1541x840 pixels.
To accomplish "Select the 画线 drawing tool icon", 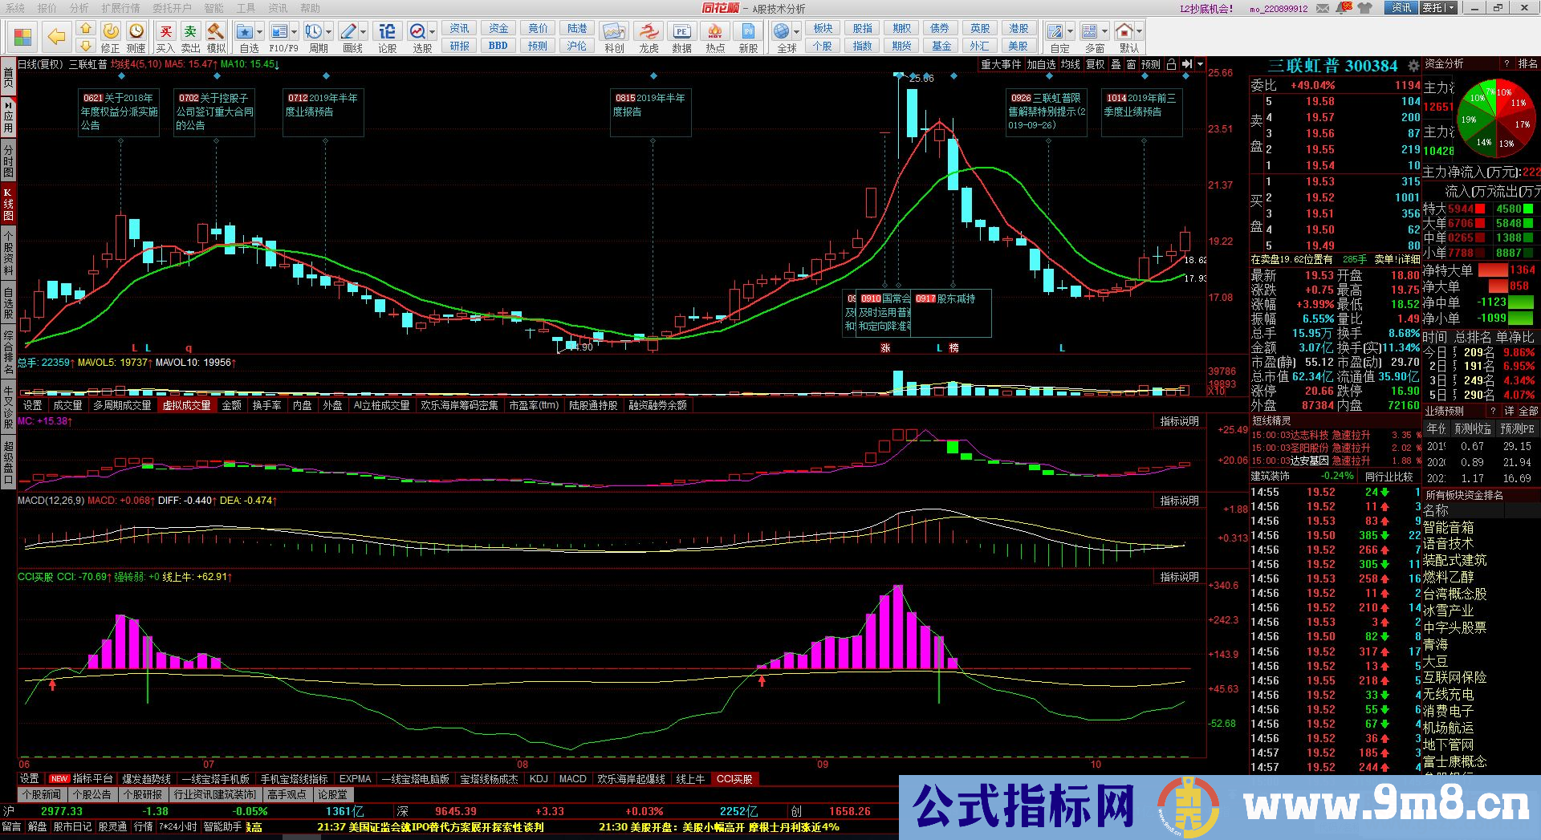I will click(348, 32).
